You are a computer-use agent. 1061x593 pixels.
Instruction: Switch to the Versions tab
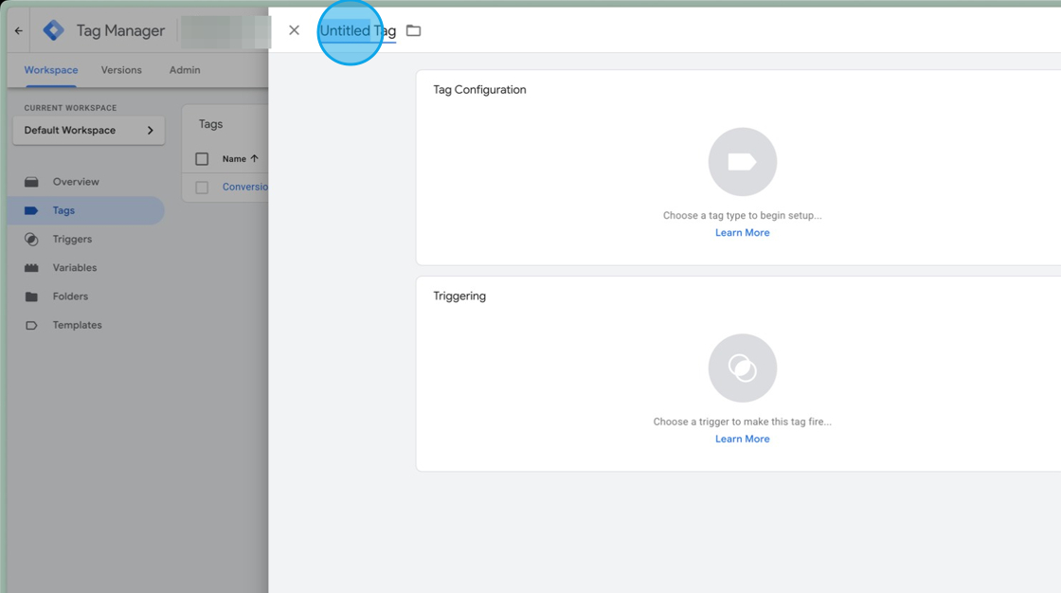[121, 69]
